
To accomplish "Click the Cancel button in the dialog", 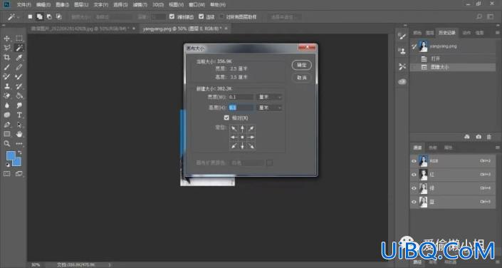I will (302, 78).
